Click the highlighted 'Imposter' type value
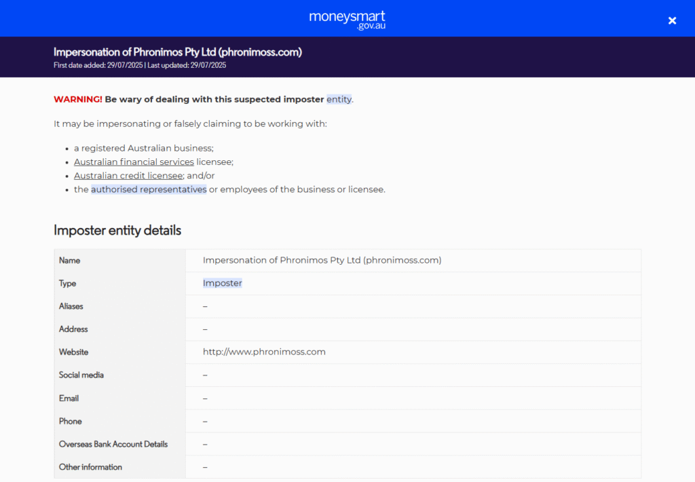This screenshot has width=695, height=482. pyautogui.click(x=222, y=283)
